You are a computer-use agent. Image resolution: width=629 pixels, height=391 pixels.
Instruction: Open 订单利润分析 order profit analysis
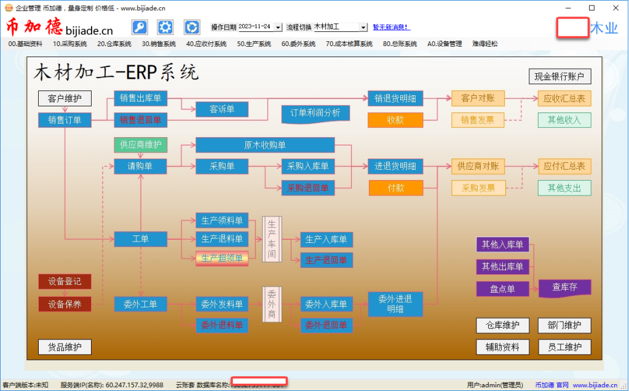pyautogui.click(x=315, y=113)
